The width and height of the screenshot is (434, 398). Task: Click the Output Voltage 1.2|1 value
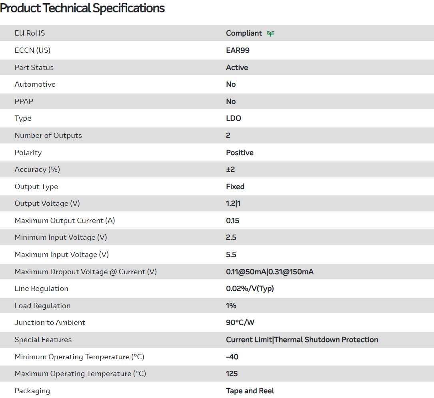(x=233, y=203)
